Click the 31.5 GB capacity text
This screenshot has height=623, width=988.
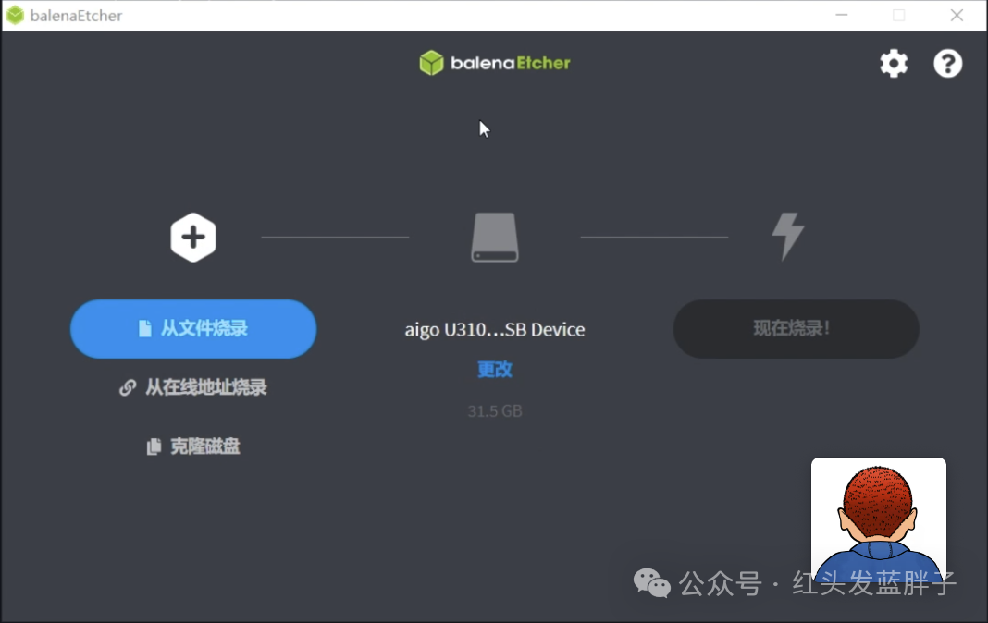494,410
